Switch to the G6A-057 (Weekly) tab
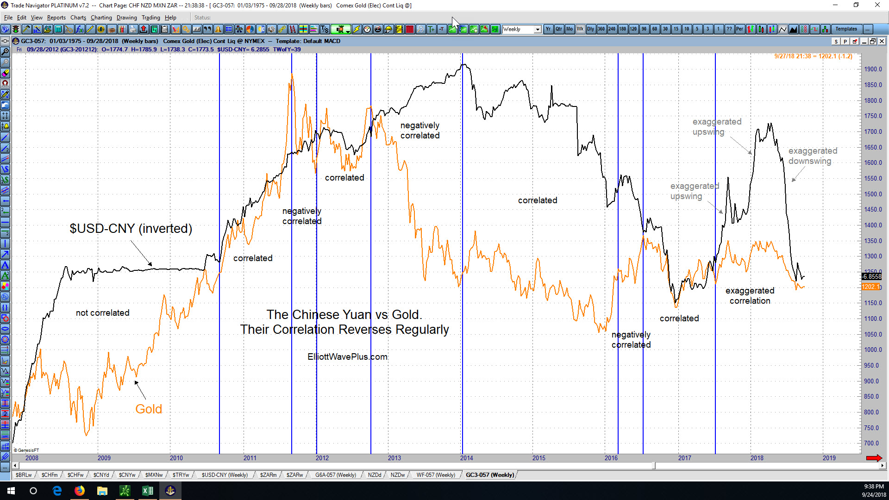Viewport: 889px width, 500px height. click(336, 475)
